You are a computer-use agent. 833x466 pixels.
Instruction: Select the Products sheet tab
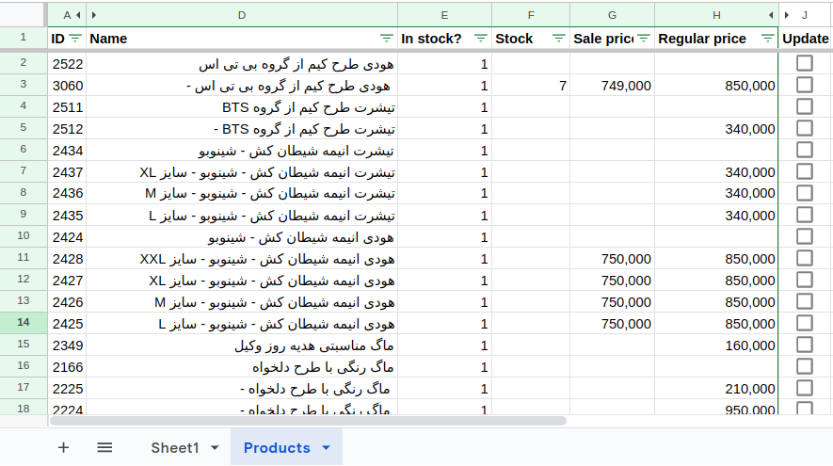pos(277,448)
